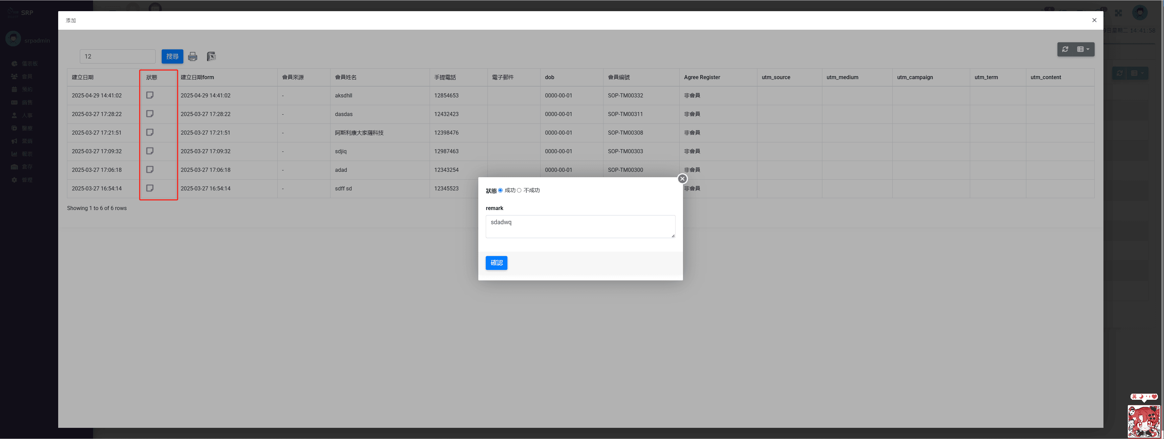This screenshot has height=439, width=1164.
Task: Open status note for member aksdhll
Action: click(150, 95)
